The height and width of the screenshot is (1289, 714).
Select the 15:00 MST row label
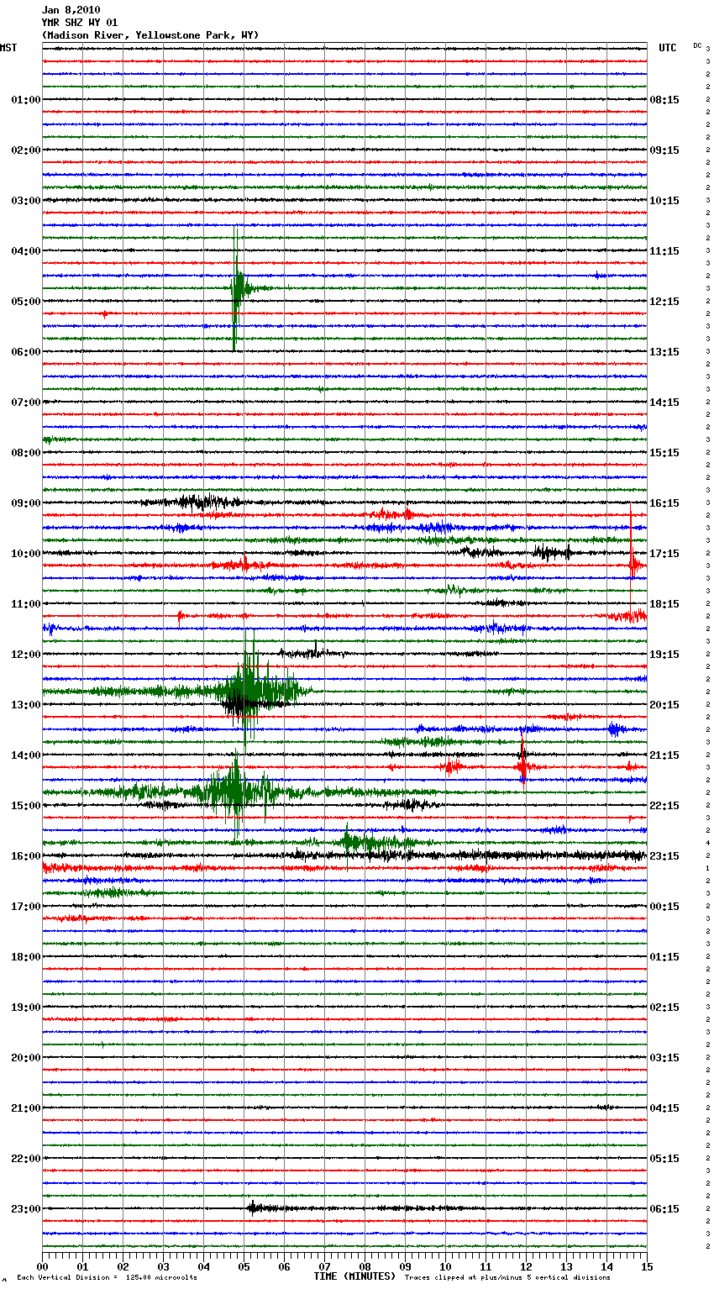click(x=25, y=806)
